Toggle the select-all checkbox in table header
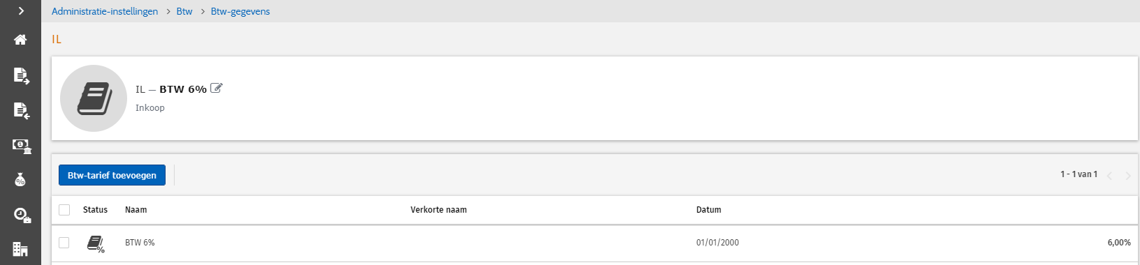The image size is (1140, 265). [64, 210]
